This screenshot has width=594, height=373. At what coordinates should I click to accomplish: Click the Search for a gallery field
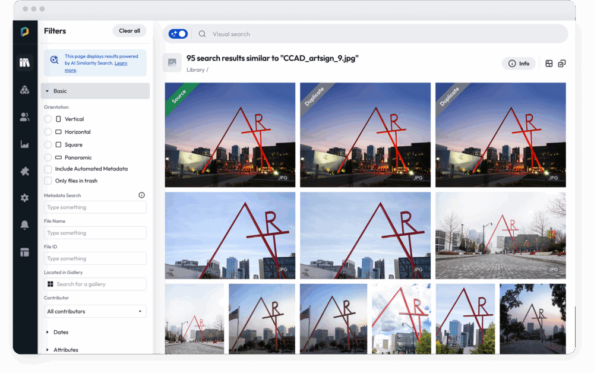(95, 284)
